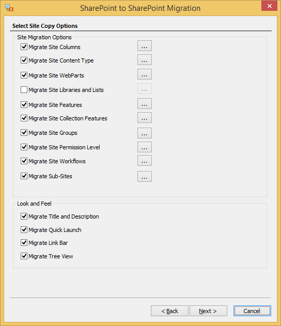
Task: Open ellipsis options for Site WebParts
Action: (x=145, y=74)
